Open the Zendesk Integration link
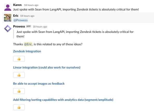Screen dimensions: 154x111 27,51
